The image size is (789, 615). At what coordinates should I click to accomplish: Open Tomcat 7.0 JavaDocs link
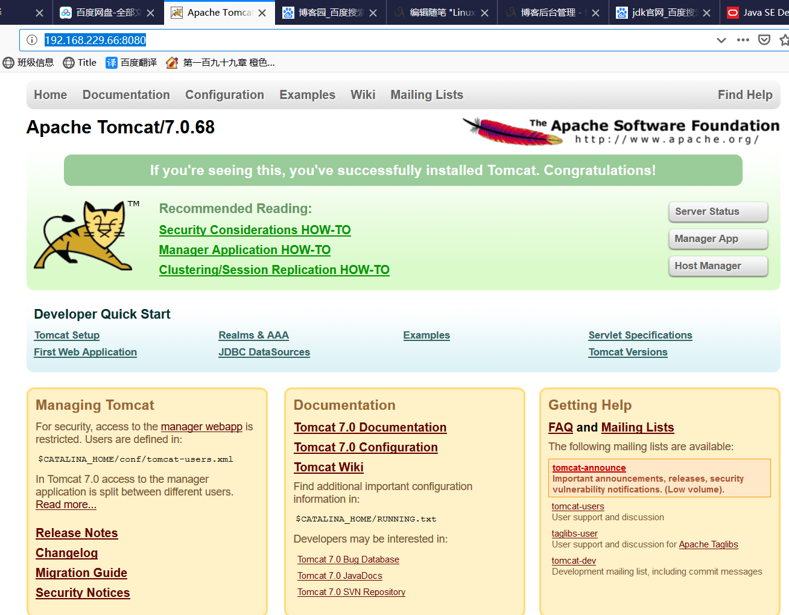340,576
